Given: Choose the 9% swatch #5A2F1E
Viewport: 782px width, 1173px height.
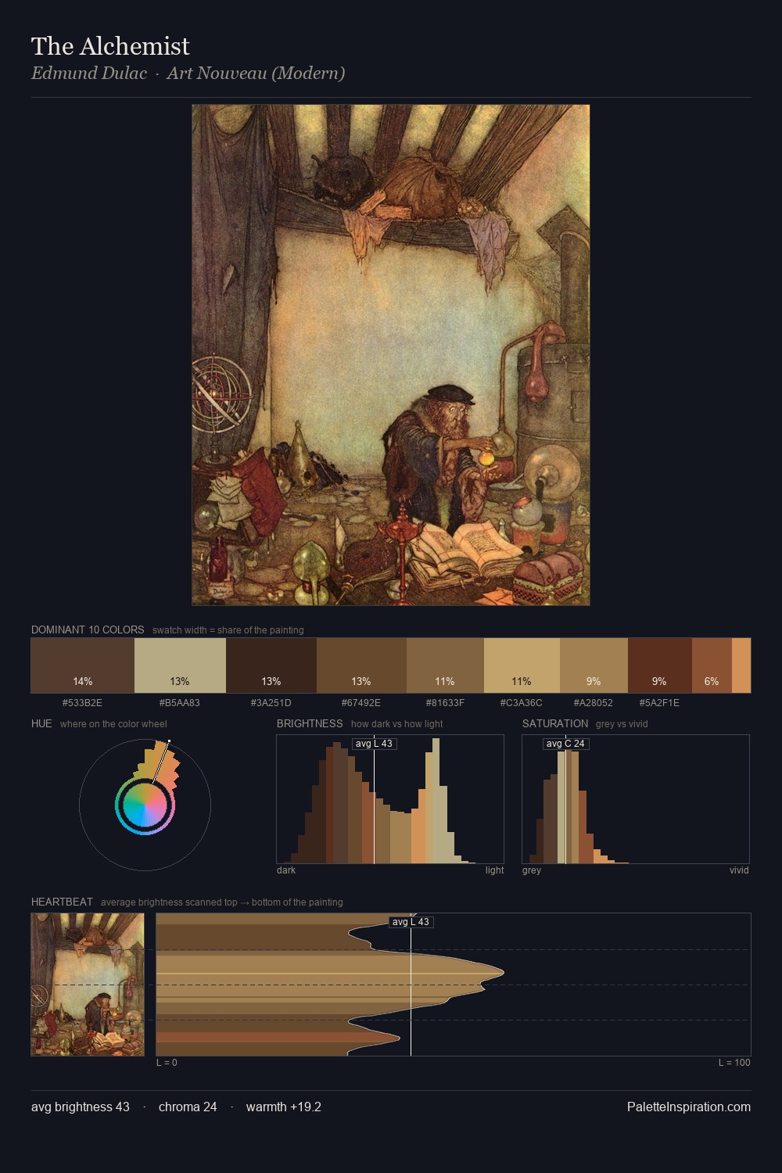Looking at the screenshot, I should click(660, 665).
